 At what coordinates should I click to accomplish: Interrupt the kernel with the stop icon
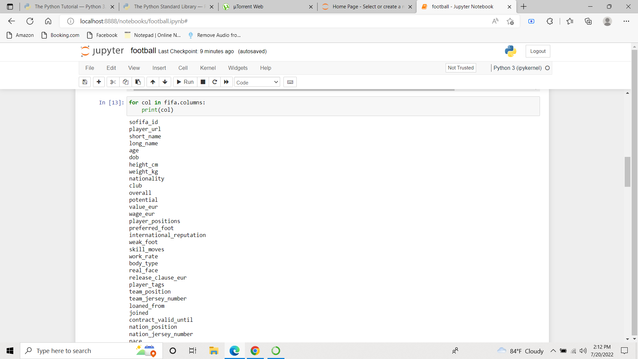[x=203, y=82]
